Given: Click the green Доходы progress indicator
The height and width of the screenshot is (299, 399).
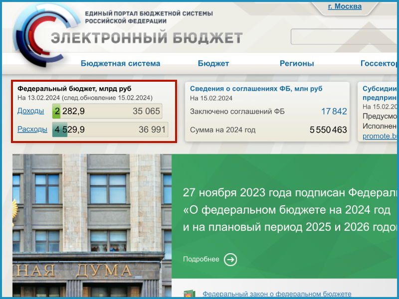Looking at the screenshot, I should click(56, 111).
